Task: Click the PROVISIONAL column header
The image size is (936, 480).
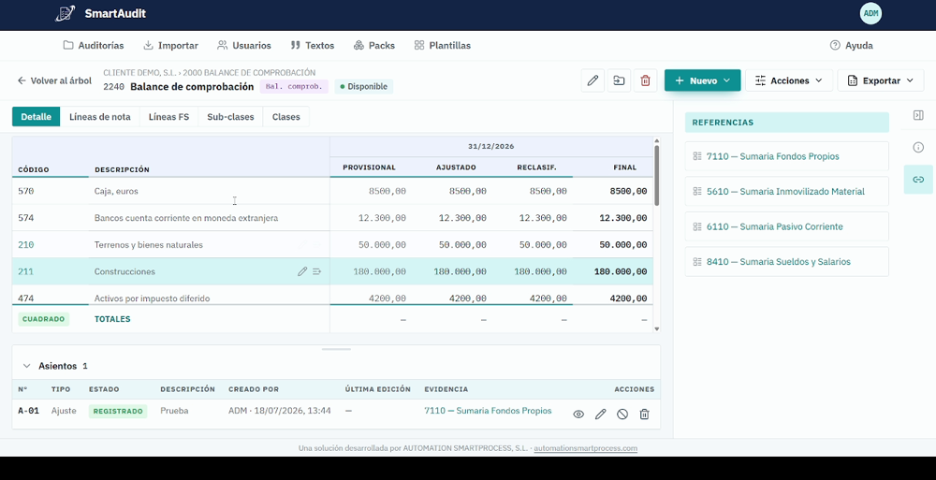Action: click(x=369, y=167)
